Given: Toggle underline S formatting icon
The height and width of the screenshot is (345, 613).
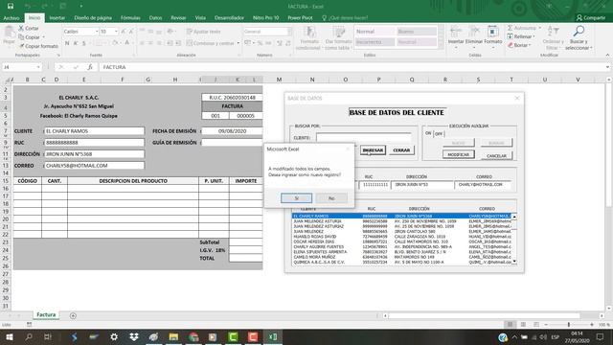Looking at the screenshot, I should click(x=84, y=43).
